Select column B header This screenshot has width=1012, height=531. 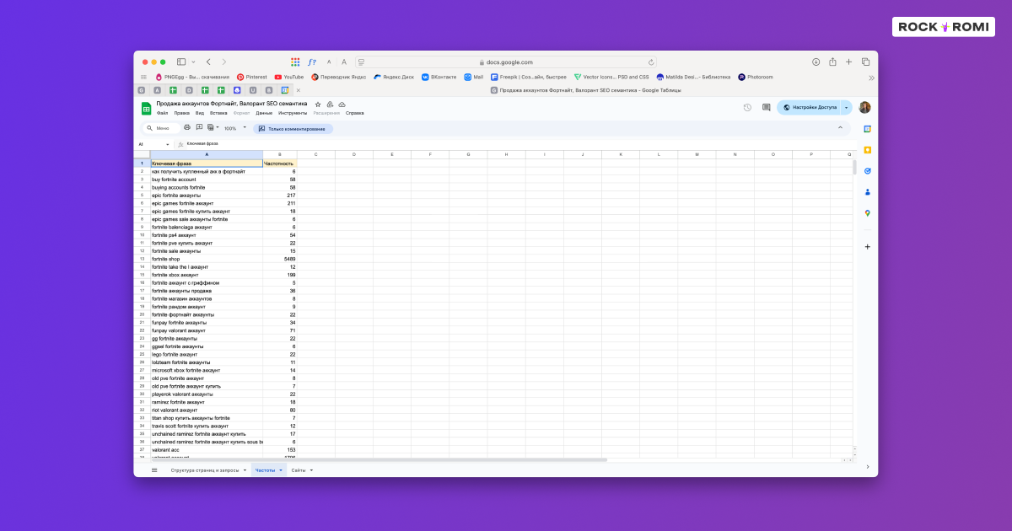pos(280,155)
